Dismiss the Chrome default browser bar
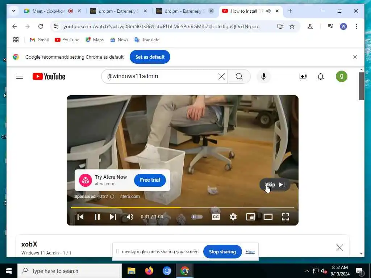Image resolution: width=371 pixels, height=278 pixels. pyautogui.click(x=355, y=57)
